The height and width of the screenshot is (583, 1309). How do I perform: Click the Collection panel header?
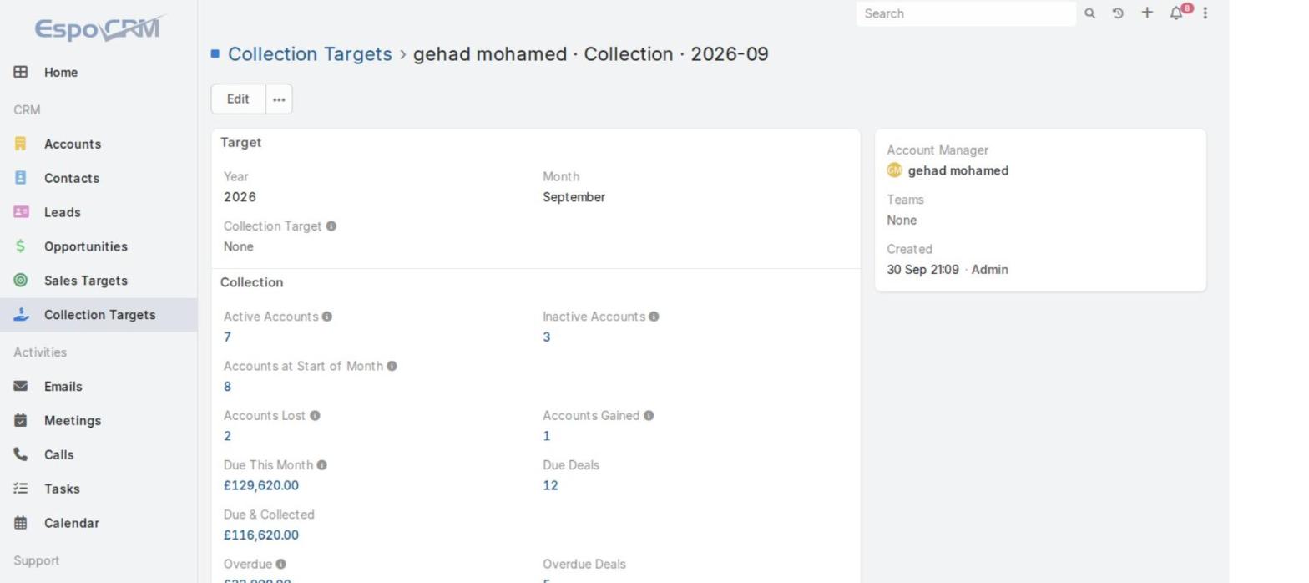251,282
